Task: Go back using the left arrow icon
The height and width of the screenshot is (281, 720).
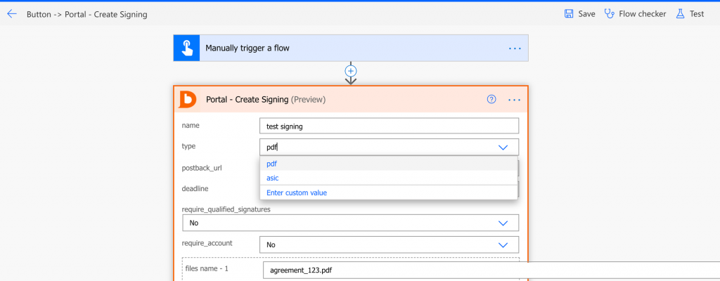Action: [12, 14]
